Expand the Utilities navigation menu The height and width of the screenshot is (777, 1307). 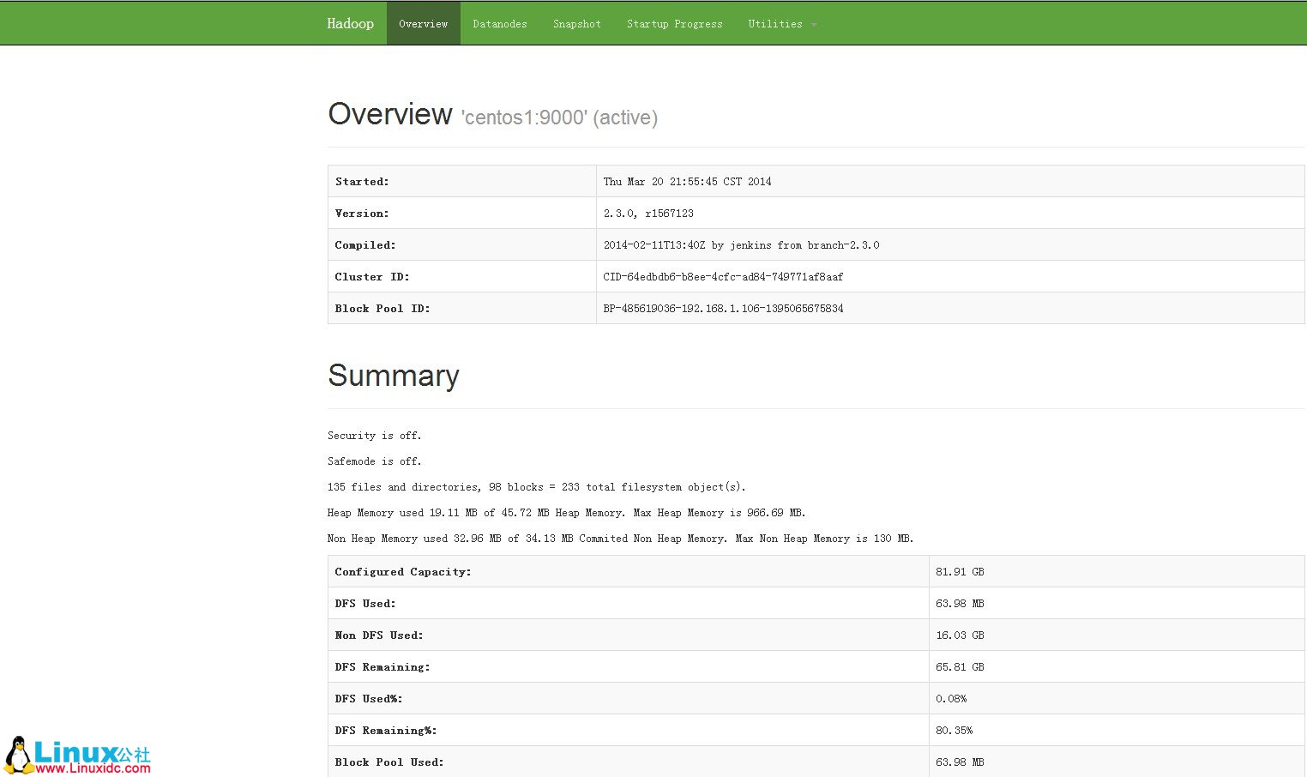776,23
